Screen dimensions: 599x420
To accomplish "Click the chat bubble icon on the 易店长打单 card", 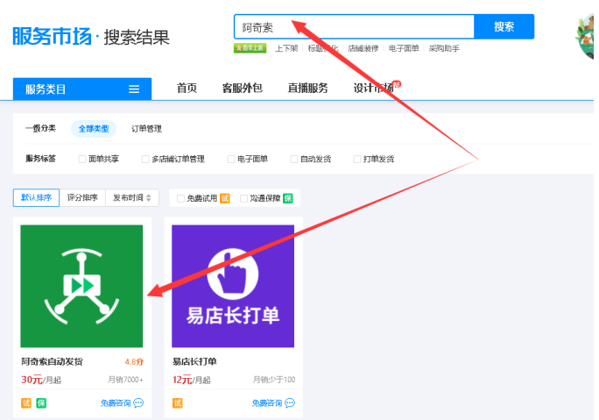I will [290, 402].
